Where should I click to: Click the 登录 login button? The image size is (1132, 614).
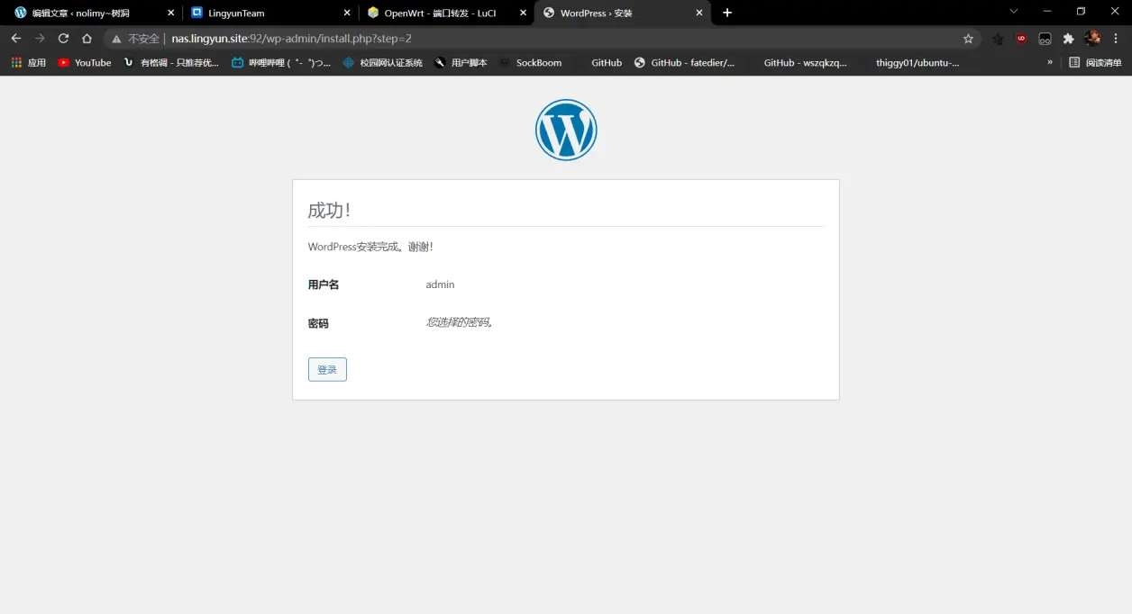coord(327,369)
